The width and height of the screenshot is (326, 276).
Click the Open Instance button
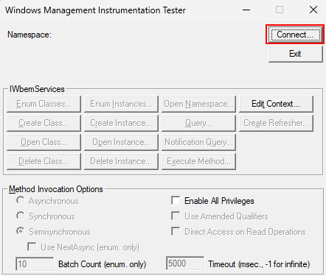pos(121,142)
